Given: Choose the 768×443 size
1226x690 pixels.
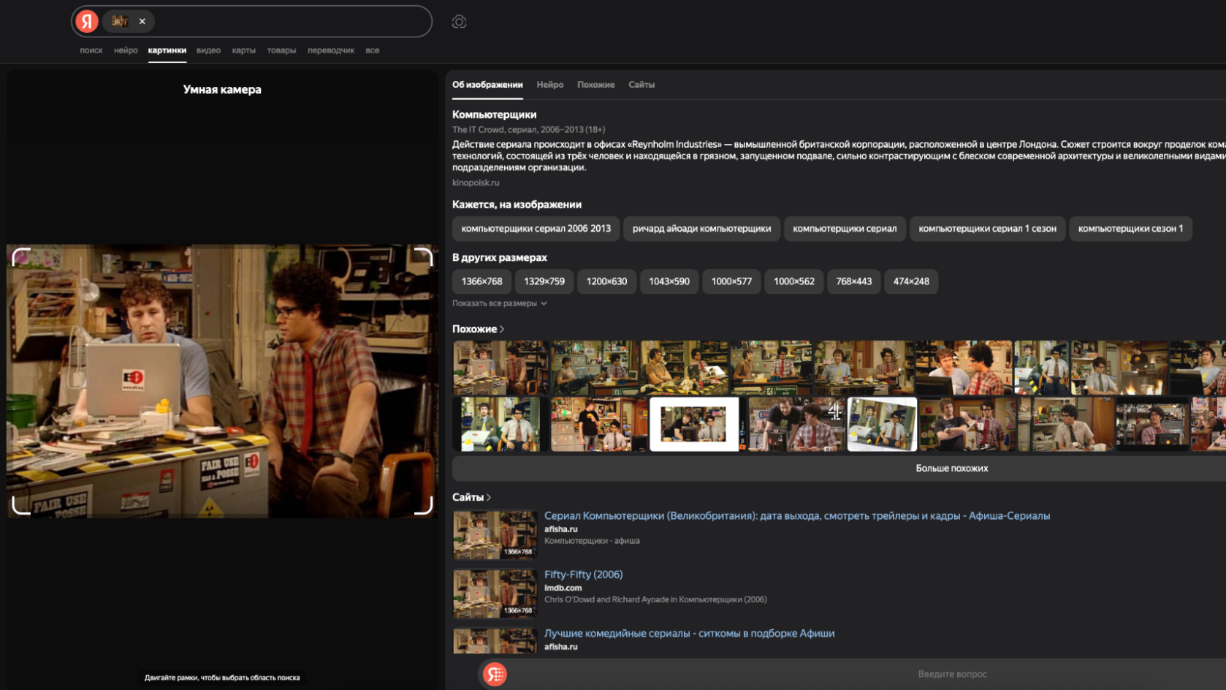Looking at the screenshot, I should (x=853, y=281).
